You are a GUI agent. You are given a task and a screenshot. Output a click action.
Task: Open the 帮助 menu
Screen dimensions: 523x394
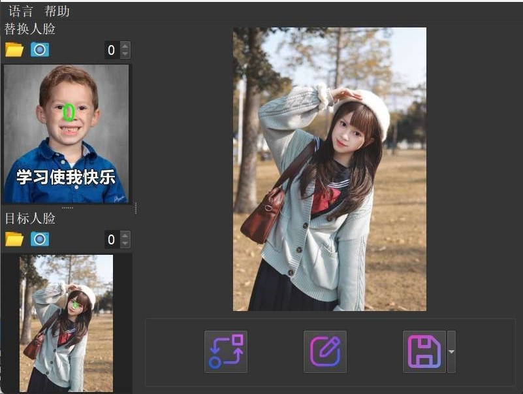tap(57, 11)
